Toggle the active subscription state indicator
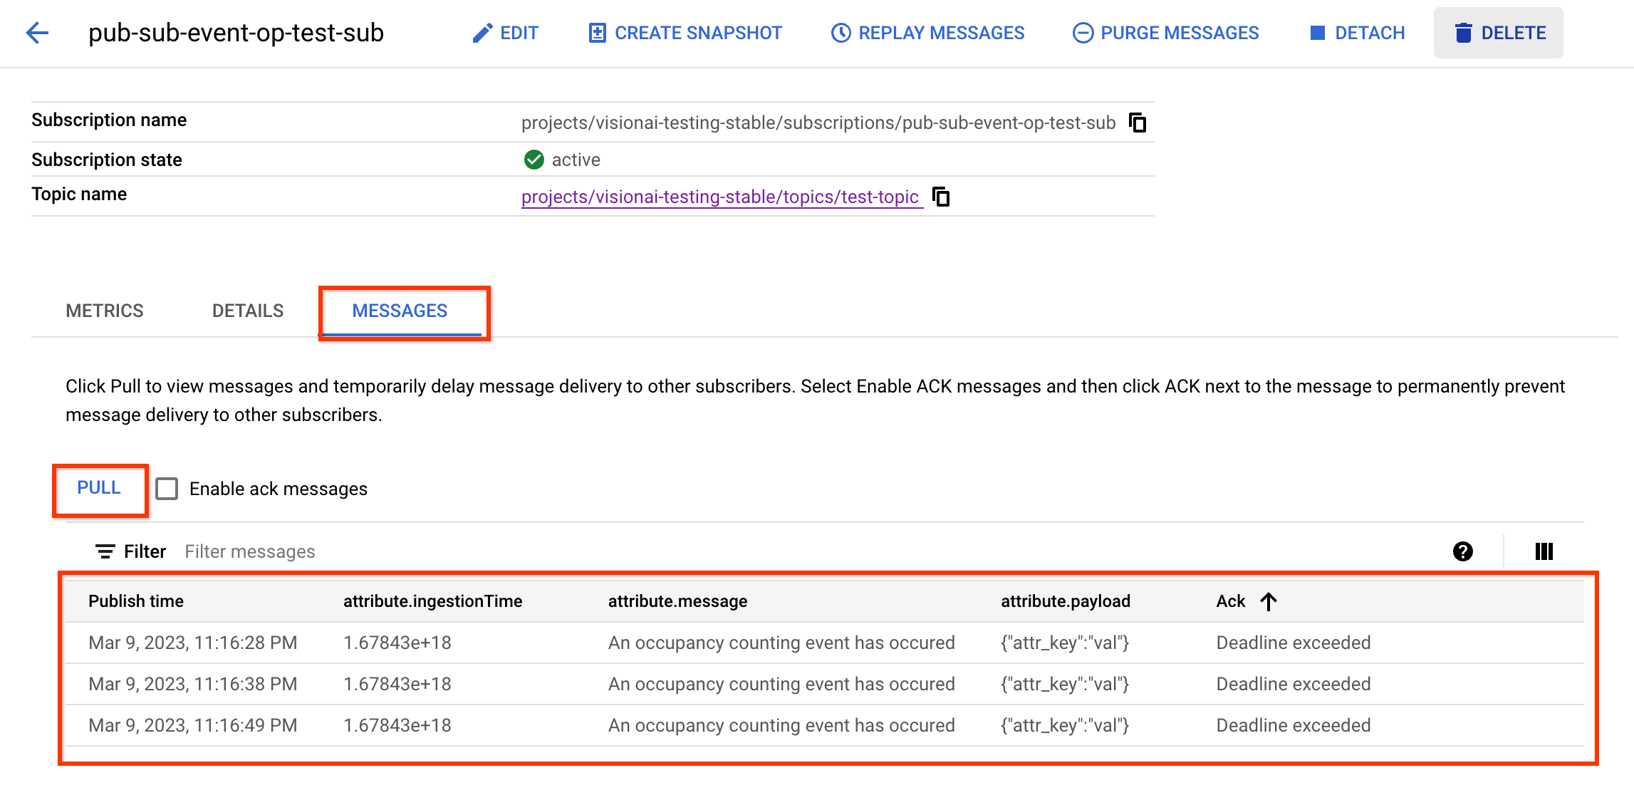The width and height of the screenshot is (1634, 805). (533, 158)
